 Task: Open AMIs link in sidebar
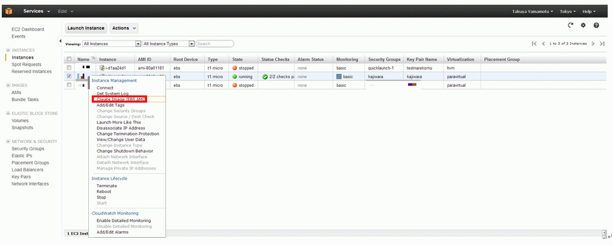[x=17, y=92]
